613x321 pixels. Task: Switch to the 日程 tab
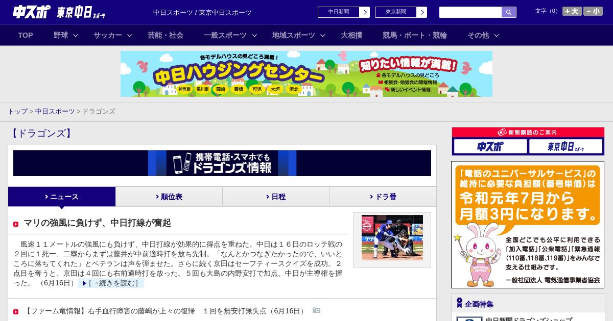point(276,197)
